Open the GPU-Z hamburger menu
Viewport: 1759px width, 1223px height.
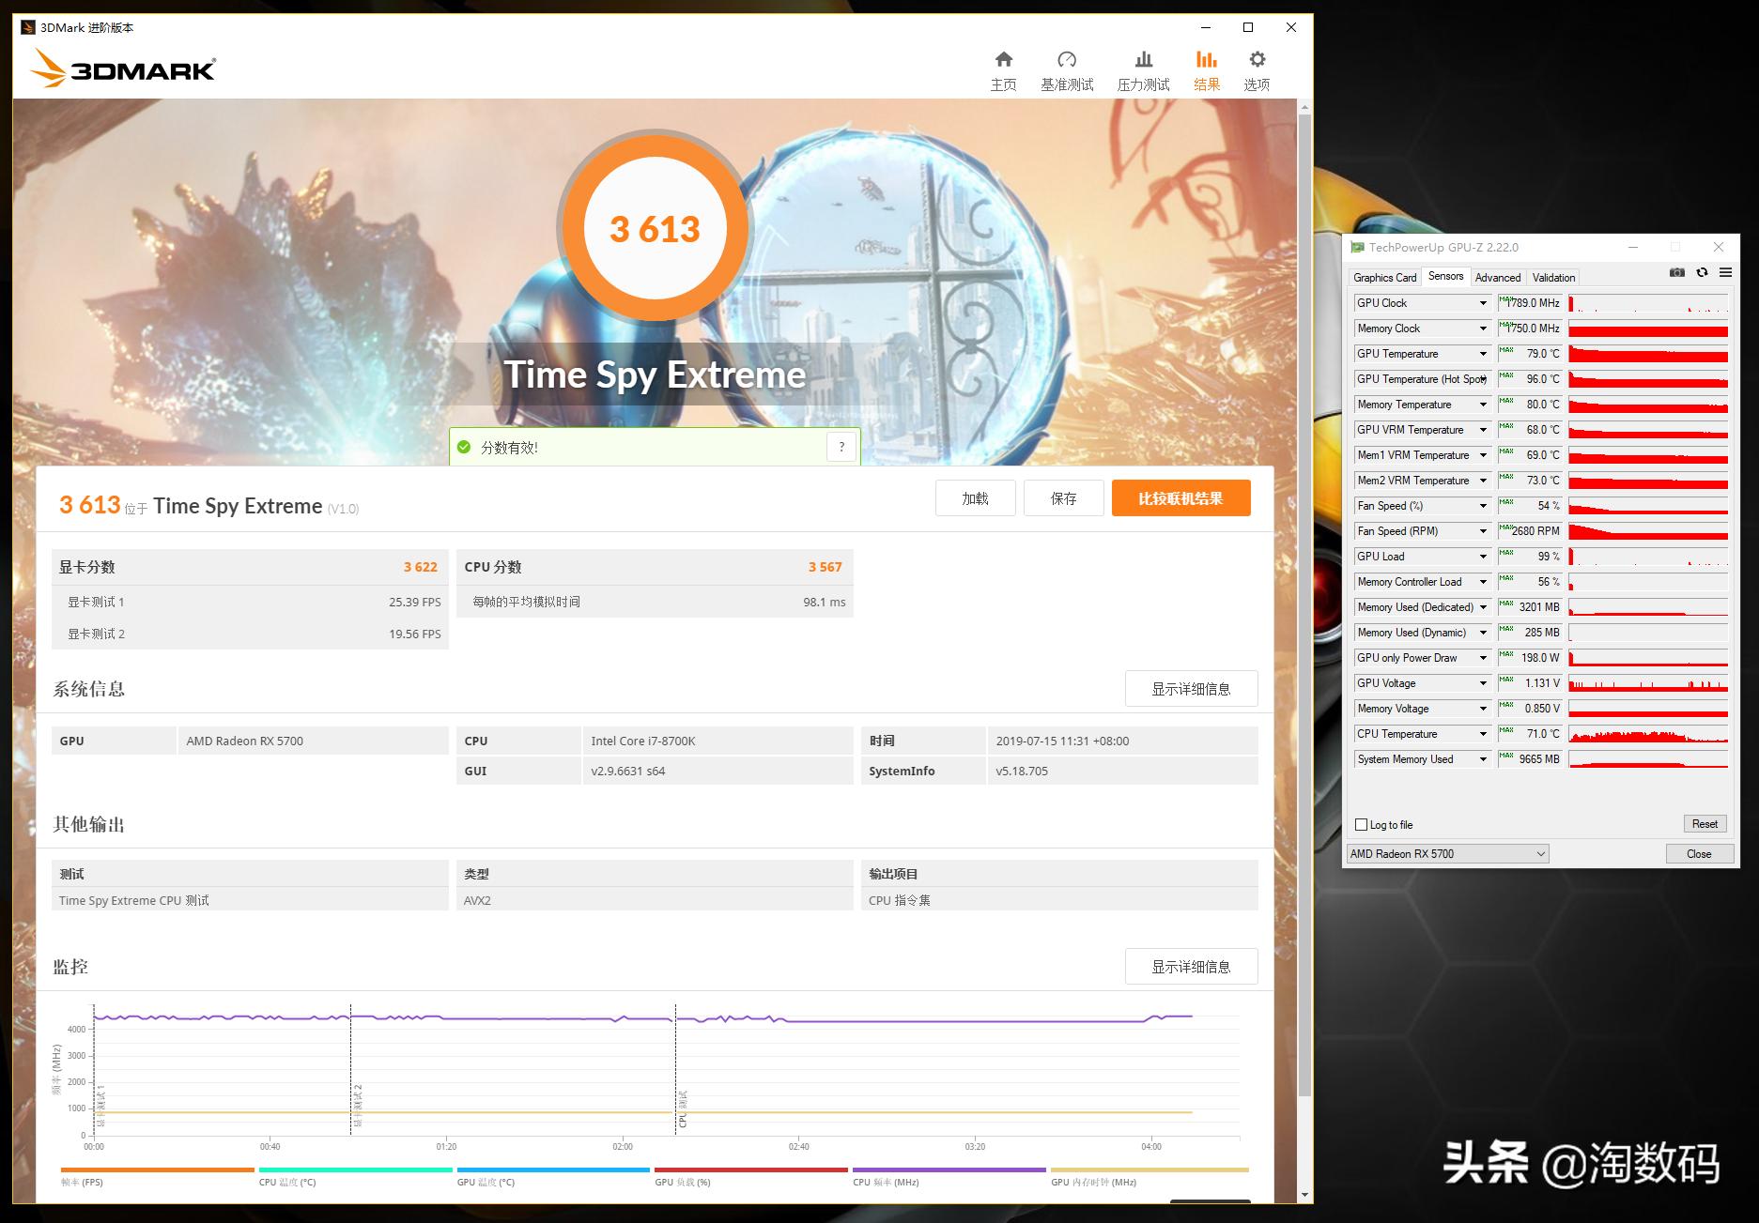point(1726,272)
